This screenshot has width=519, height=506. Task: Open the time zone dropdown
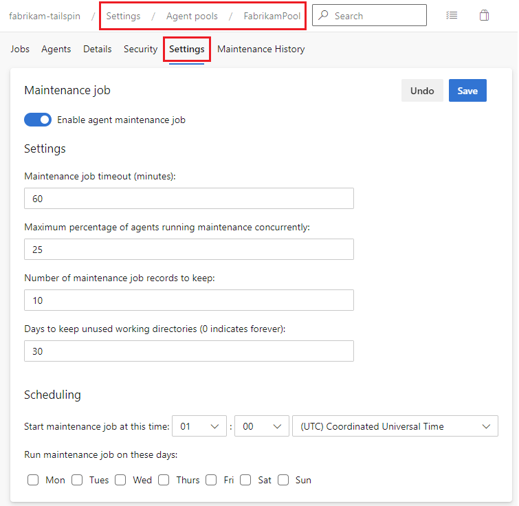[x=395, y=426]
